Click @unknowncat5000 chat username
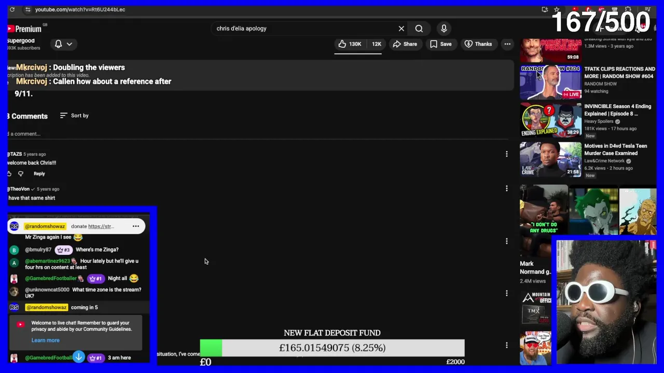 tap(47, 290)
